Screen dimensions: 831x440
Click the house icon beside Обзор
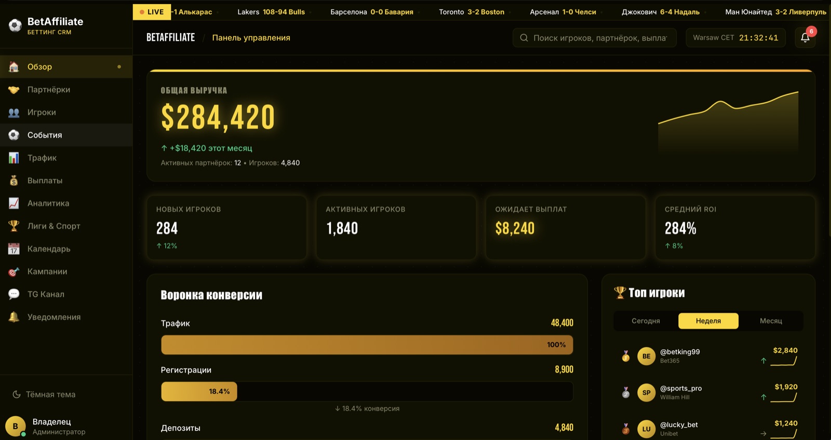14,66
